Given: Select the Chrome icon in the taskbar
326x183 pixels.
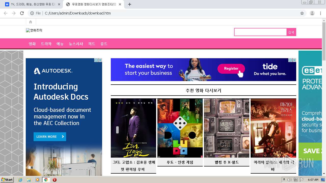Looking at the screenshot, I should click(x=46, y=180).
